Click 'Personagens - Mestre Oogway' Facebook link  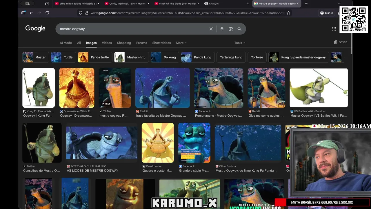(x=219, y=116)
